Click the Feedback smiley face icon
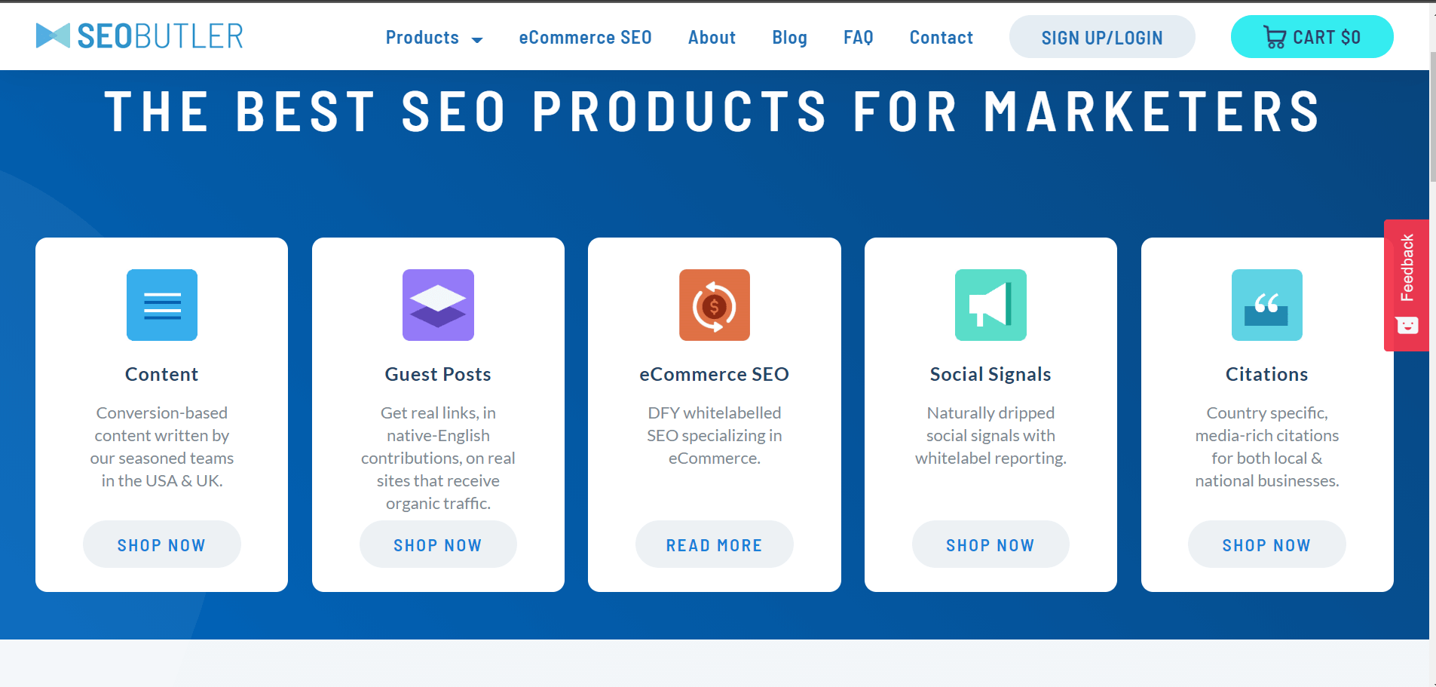The width and height of the screenshot is (1436, 687). coord(1407,325)
